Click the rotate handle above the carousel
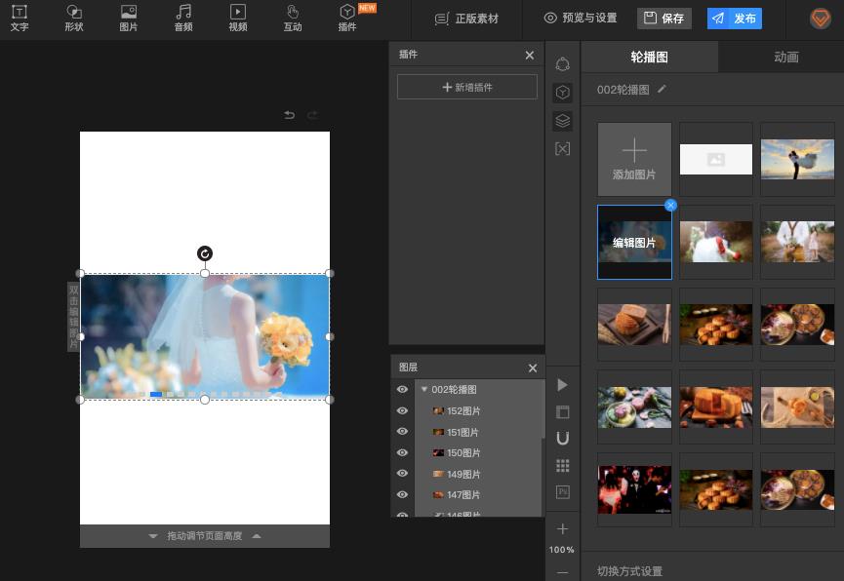Viewport: 844px width, 581px height. (205, 253)
